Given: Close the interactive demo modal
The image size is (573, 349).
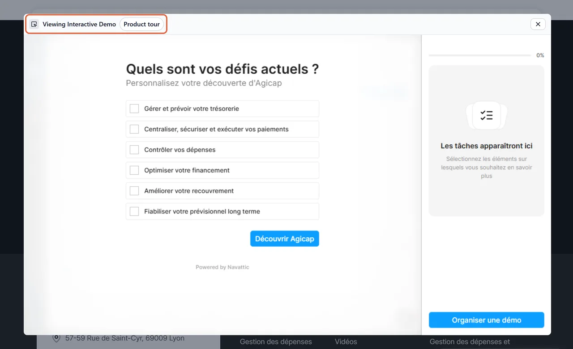Looking at the screenshot, I should pyautogui.click(x=538, y=24).
